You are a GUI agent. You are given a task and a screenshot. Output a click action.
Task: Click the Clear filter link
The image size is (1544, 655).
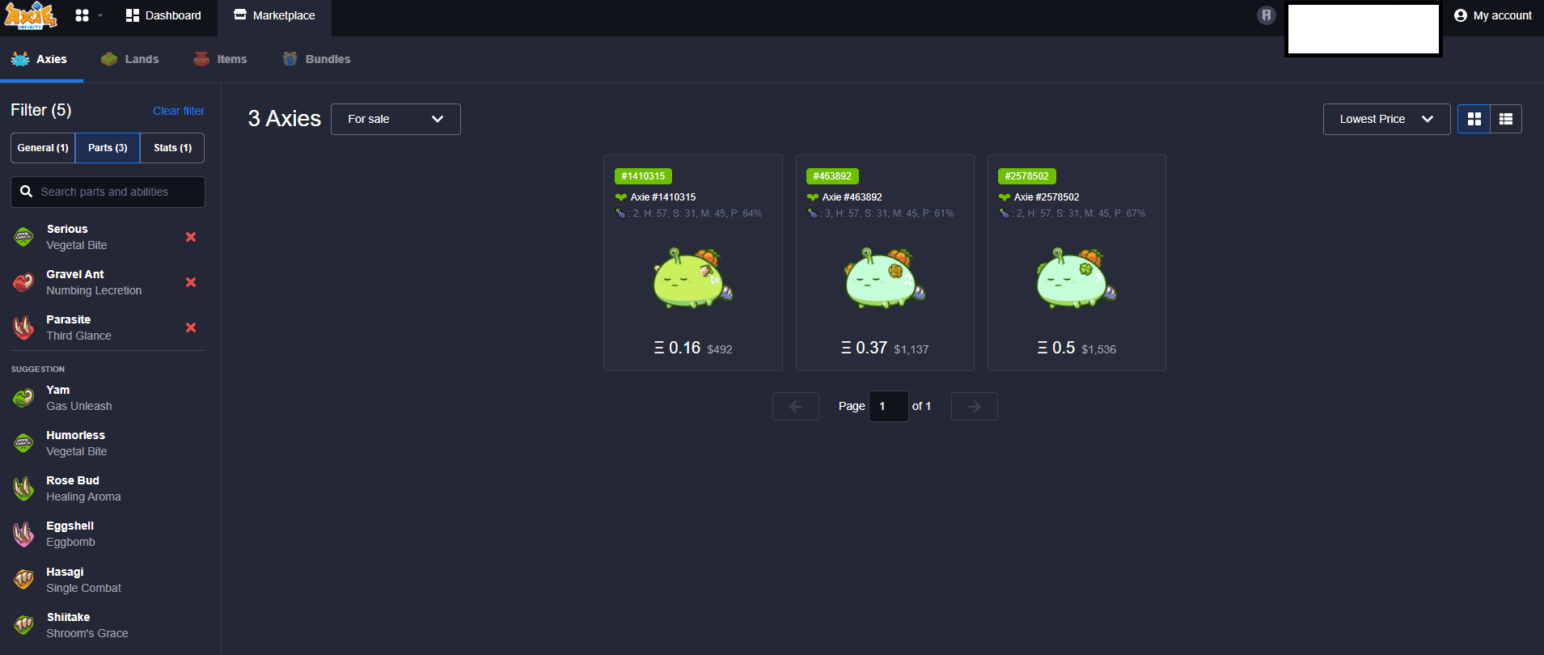point(179,111)
